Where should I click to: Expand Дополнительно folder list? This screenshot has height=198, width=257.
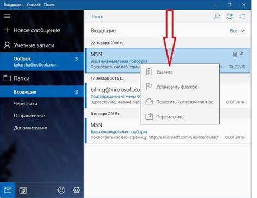(x=30, y=128)
